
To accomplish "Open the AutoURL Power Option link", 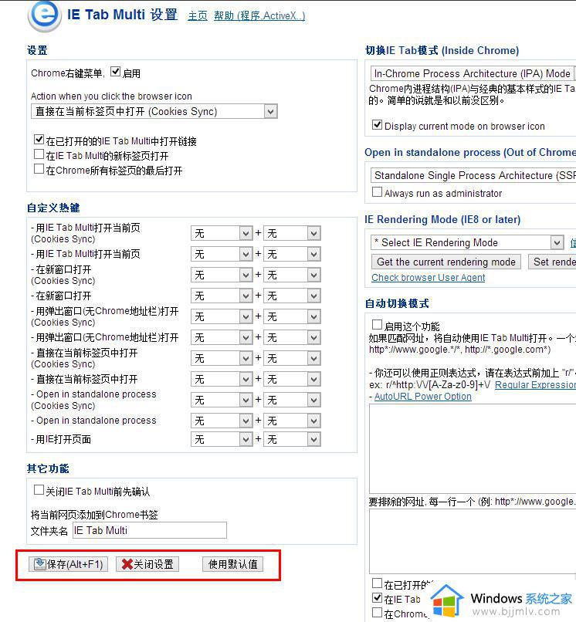I will pyautogui.click(x=423, y=397).
